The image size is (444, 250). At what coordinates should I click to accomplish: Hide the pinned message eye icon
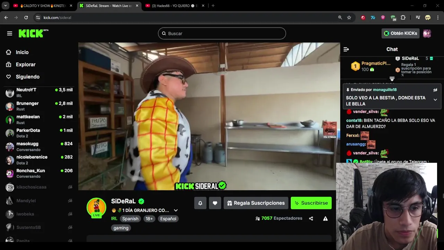click(x=435, y=90)
